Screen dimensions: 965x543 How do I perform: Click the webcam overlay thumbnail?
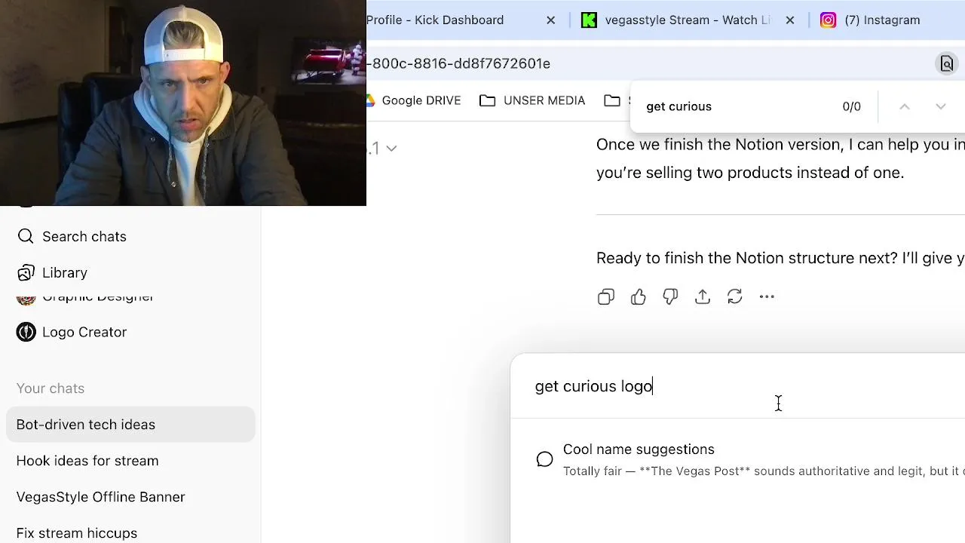click(x=183, y=103)
